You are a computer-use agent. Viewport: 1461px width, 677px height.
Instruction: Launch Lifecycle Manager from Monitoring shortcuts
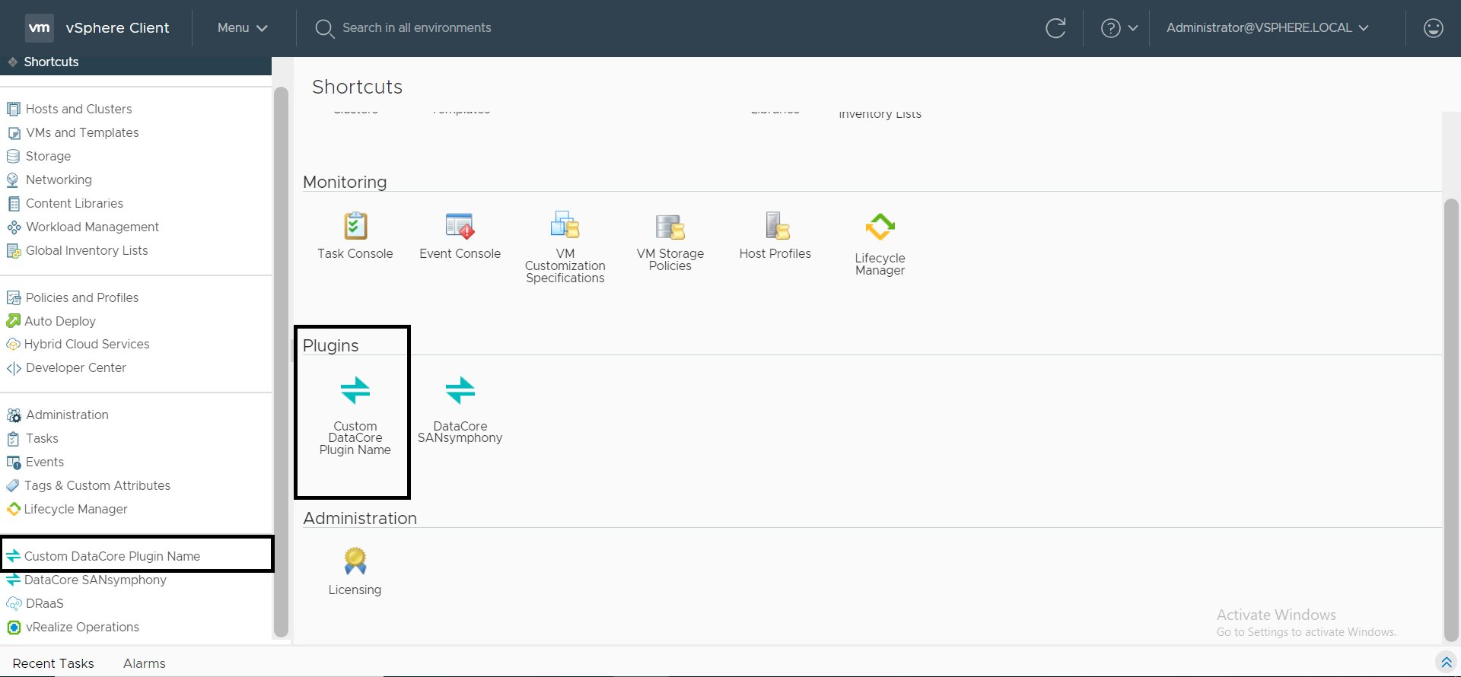click(880, 227)
